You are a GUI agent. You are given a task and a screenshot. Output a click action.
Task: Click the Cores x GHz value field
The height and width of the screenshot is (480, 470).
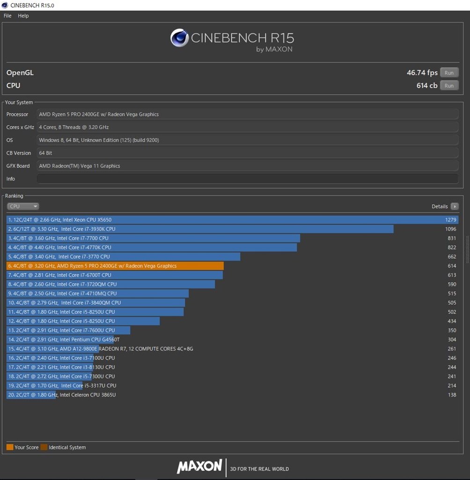click(247, 127)
